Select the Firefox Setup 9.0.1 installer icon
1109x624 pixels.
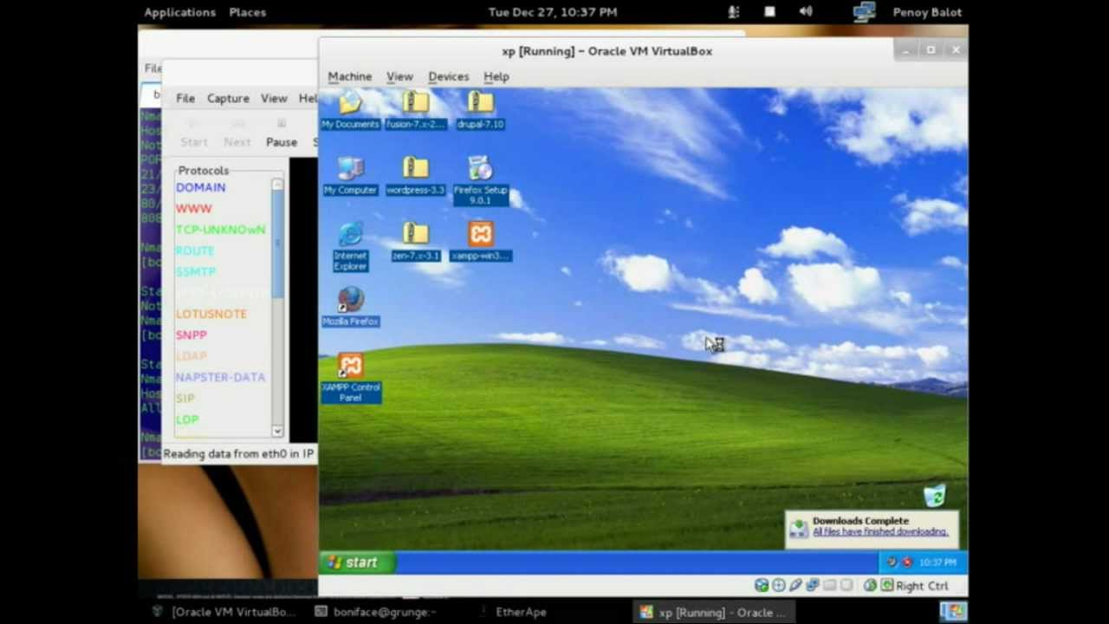[x=480, y=180]
